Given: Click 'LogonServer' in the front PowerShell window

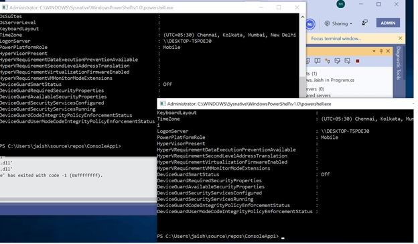Looking at the screenshot, I should [172, 131].
